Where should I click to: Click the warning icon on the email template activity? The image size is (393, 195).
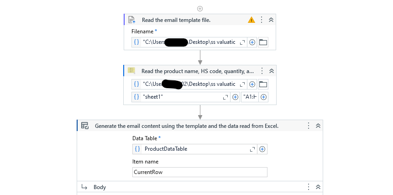coord(252,20)
